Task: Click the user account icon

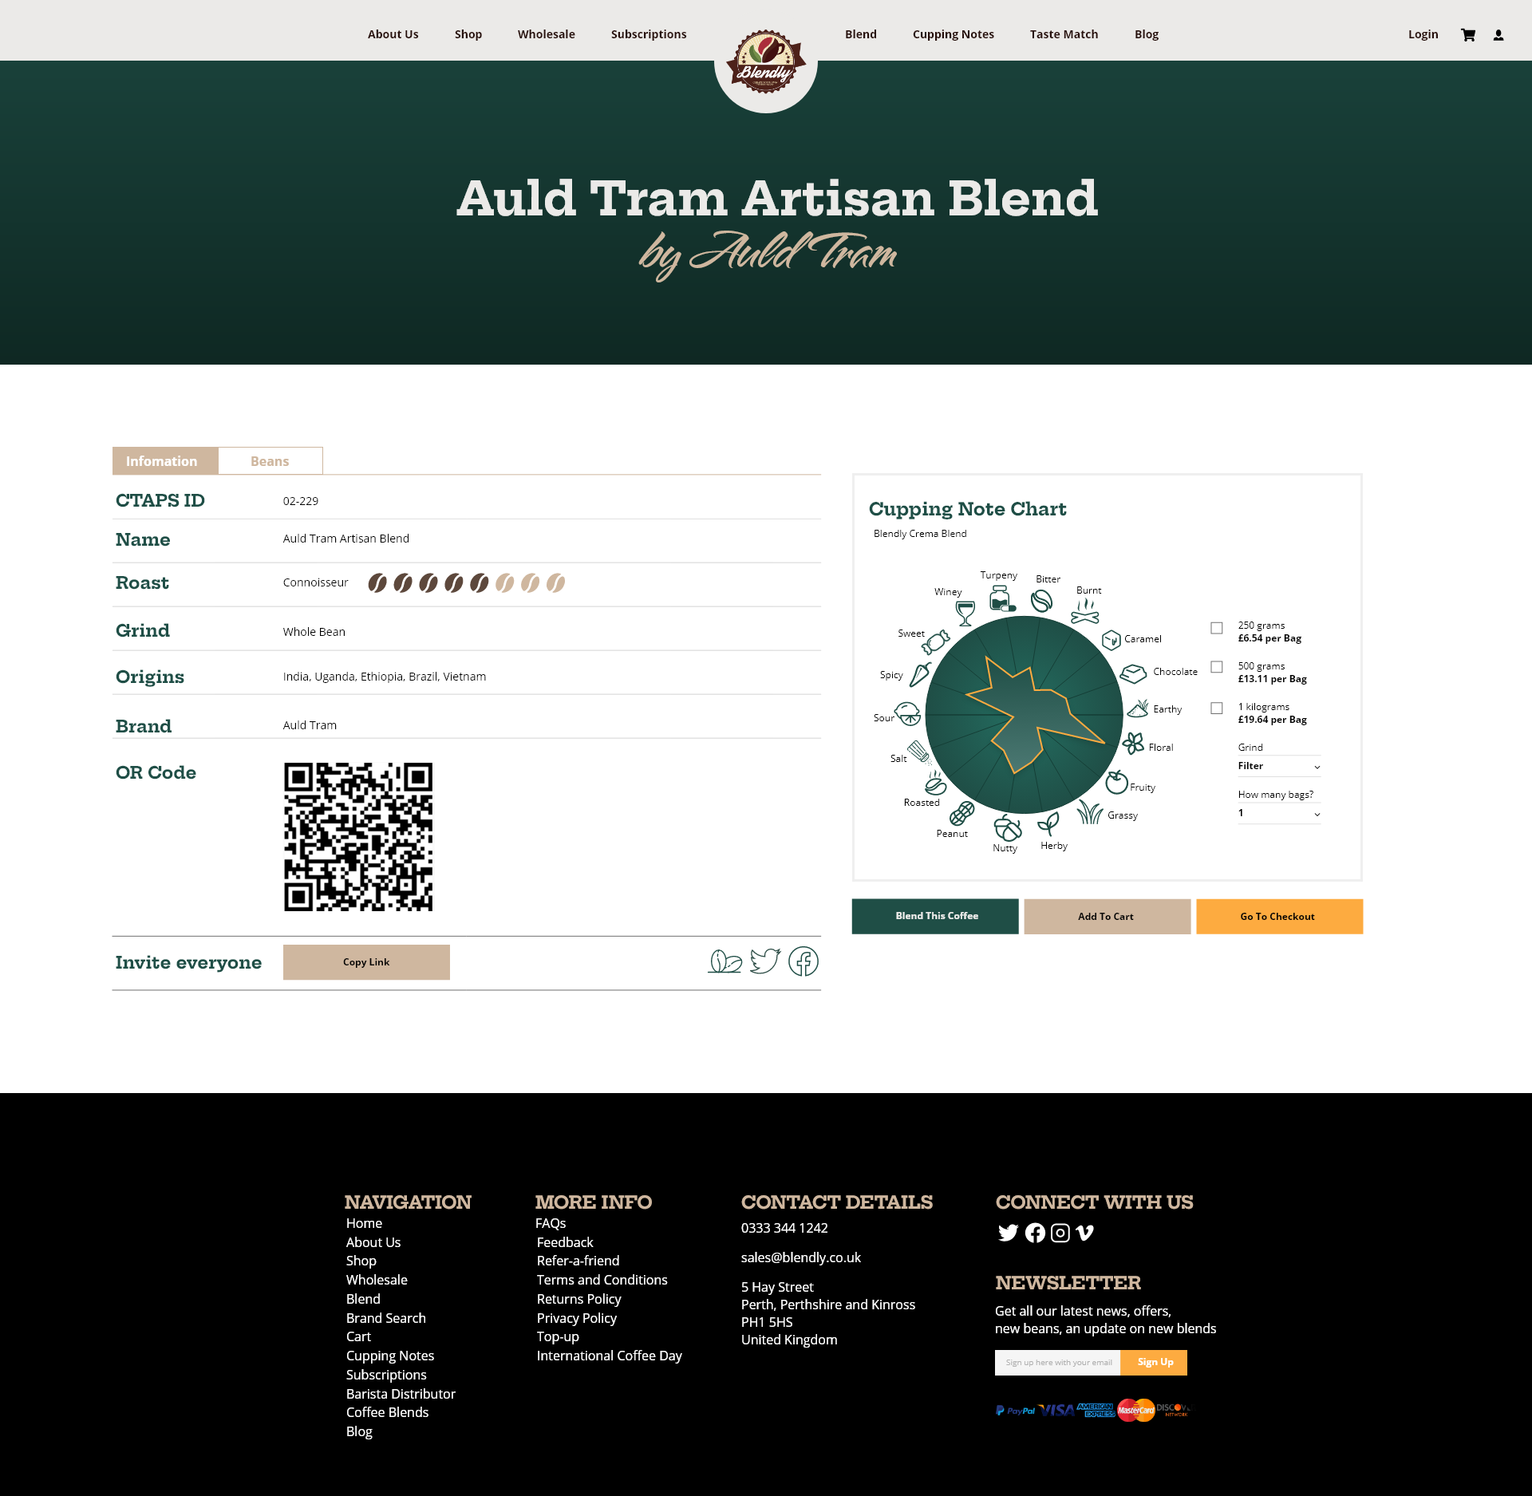Action: (1498, 35)
